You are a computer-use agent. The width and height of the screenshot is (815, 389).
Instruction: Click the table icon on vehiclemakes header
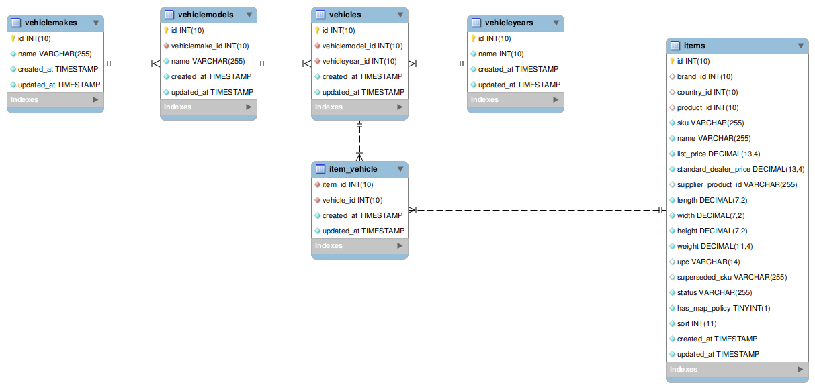(17, 22)
